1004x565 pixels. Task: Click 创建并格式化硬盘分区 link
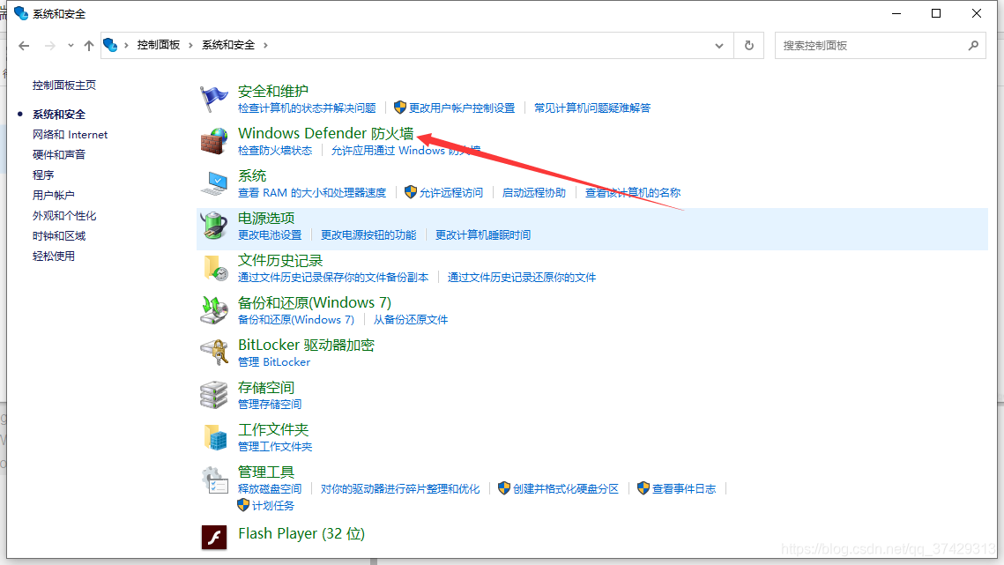565,489
